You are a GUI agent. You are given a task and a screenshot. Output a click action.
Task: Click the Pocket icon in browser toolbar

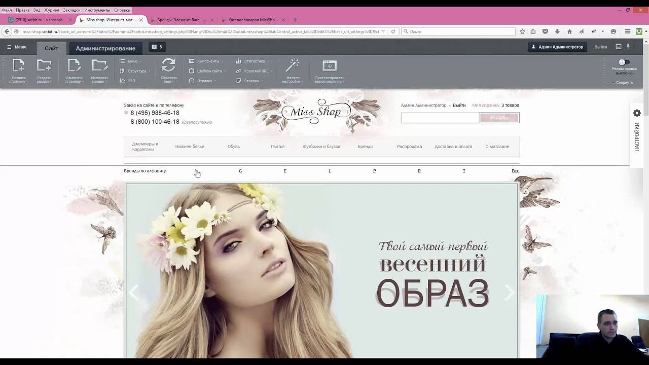(x=545, y=31)
